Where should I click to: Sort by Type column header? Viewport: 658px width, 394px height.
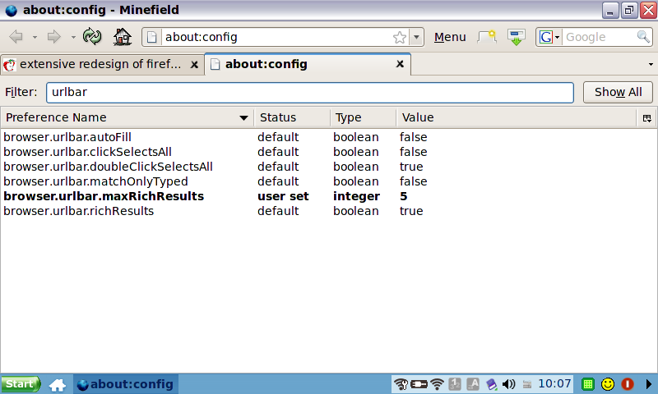point(363,117)
